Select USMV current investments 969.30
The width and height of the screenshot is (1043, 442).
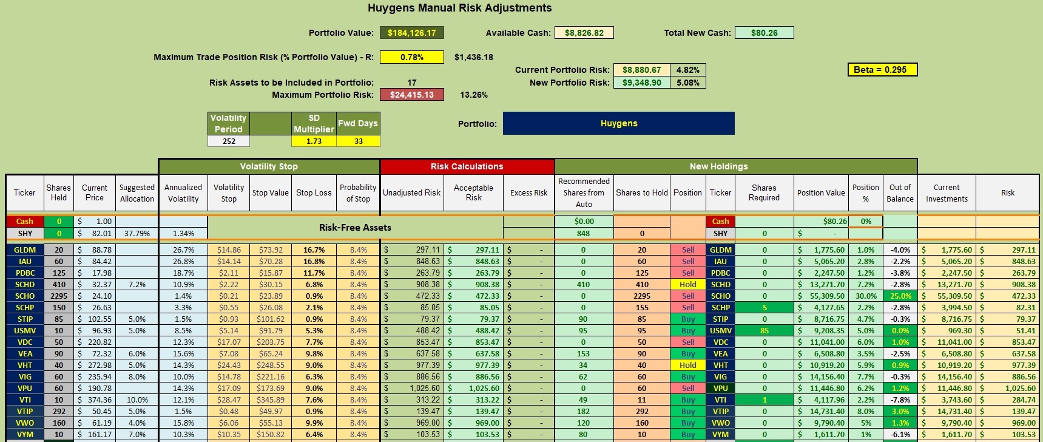947,330
